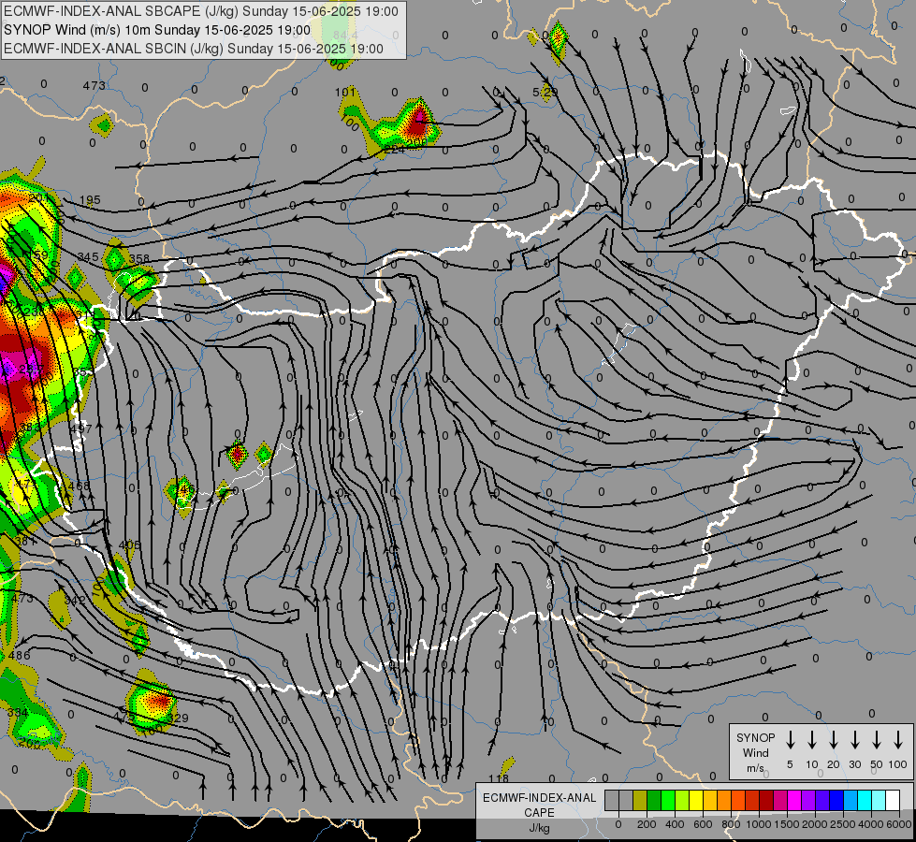The height and width of the screenshot is (842, 916).
Task: Click the 30 m/s wind arrow in legend
Action: click(854, 740)
